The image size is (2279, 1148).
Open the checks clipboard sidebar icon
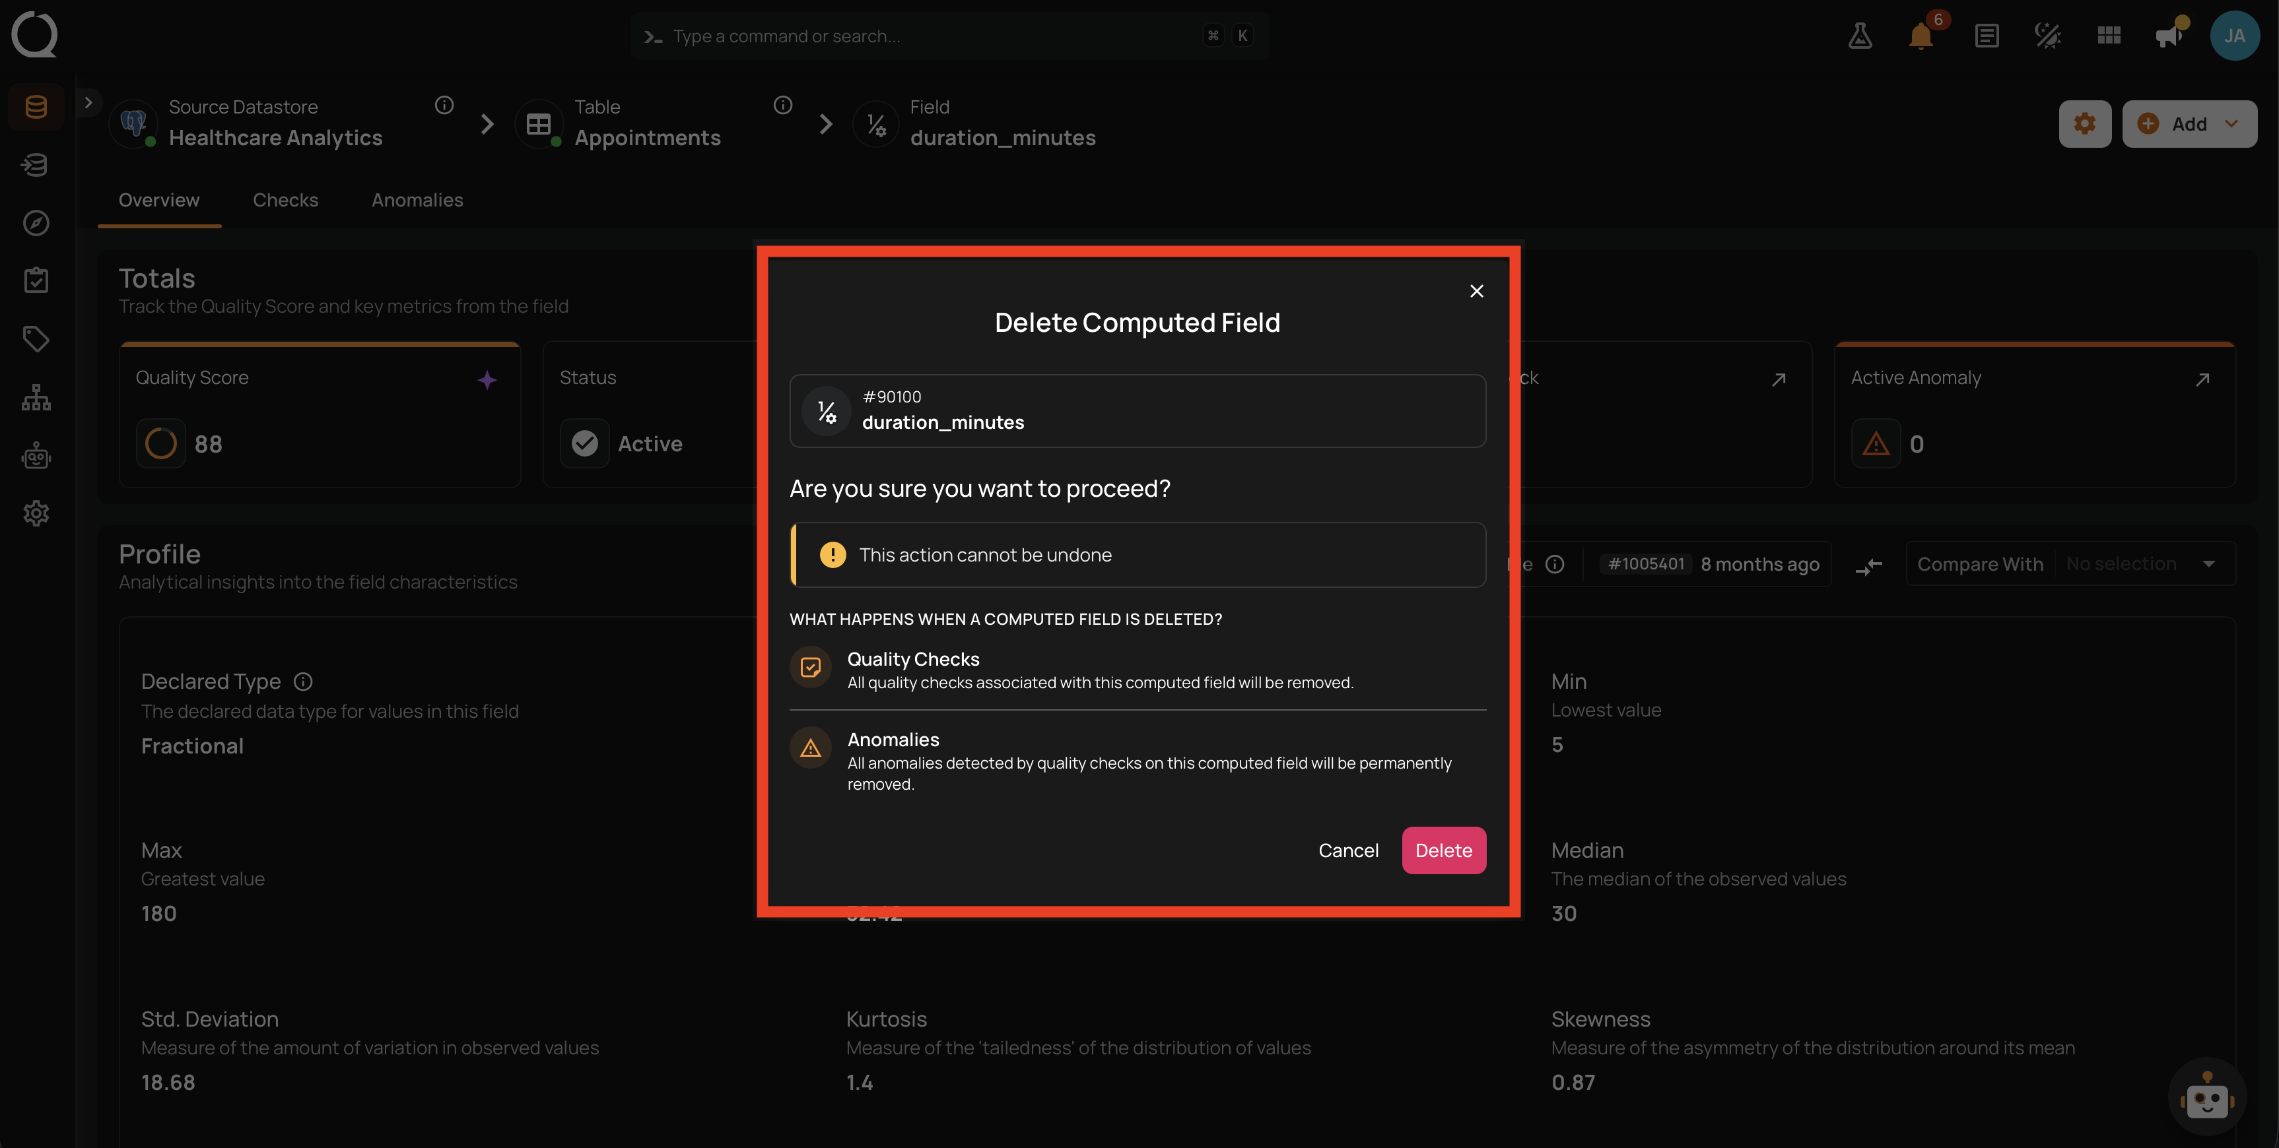click(36, 280)
